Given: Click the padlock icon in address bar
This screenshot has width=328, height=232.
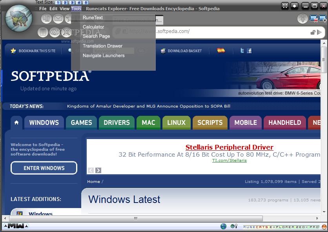Looking at the screenshot, I should 313,32.
